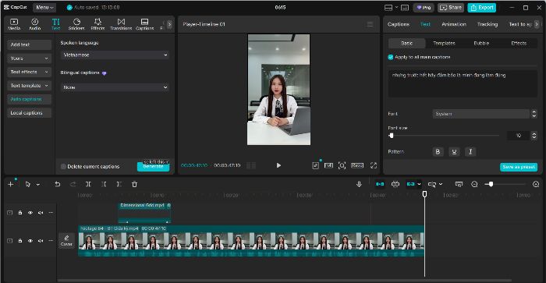Switch to Captions tab in right panel
546x283 pixels.
tap(399, 24)
